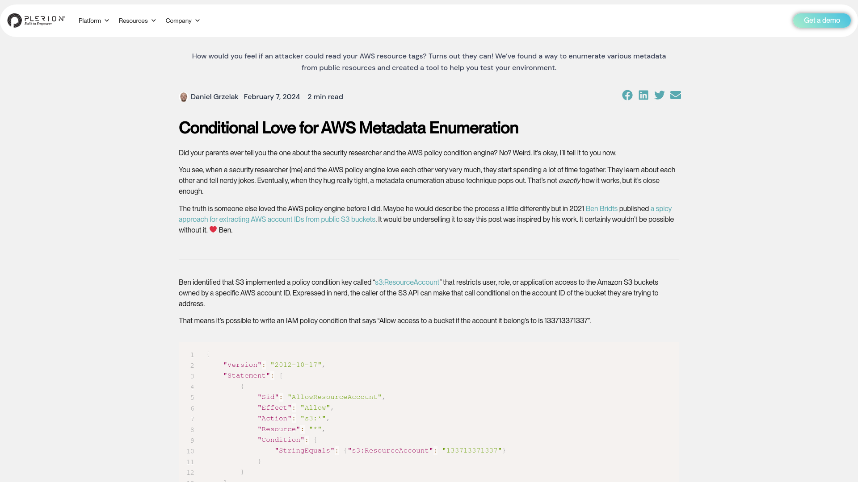Click the intro summary paragraph at top
This screenshot has height=482, width=858.
pos(429,62)
